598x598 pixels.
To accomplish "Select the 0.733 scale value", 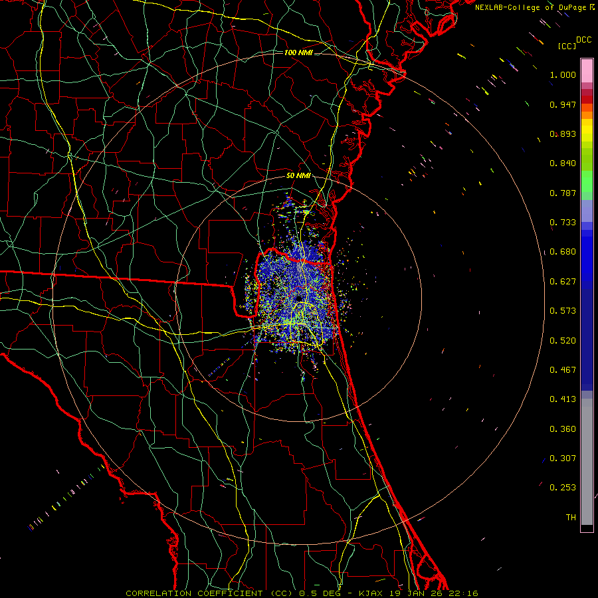I will (563, 223).
